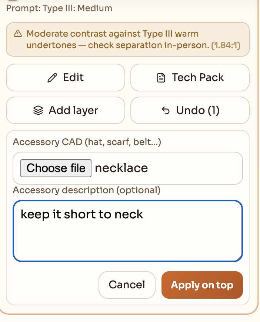Click the selected file name necklace

tap(121, 168)
